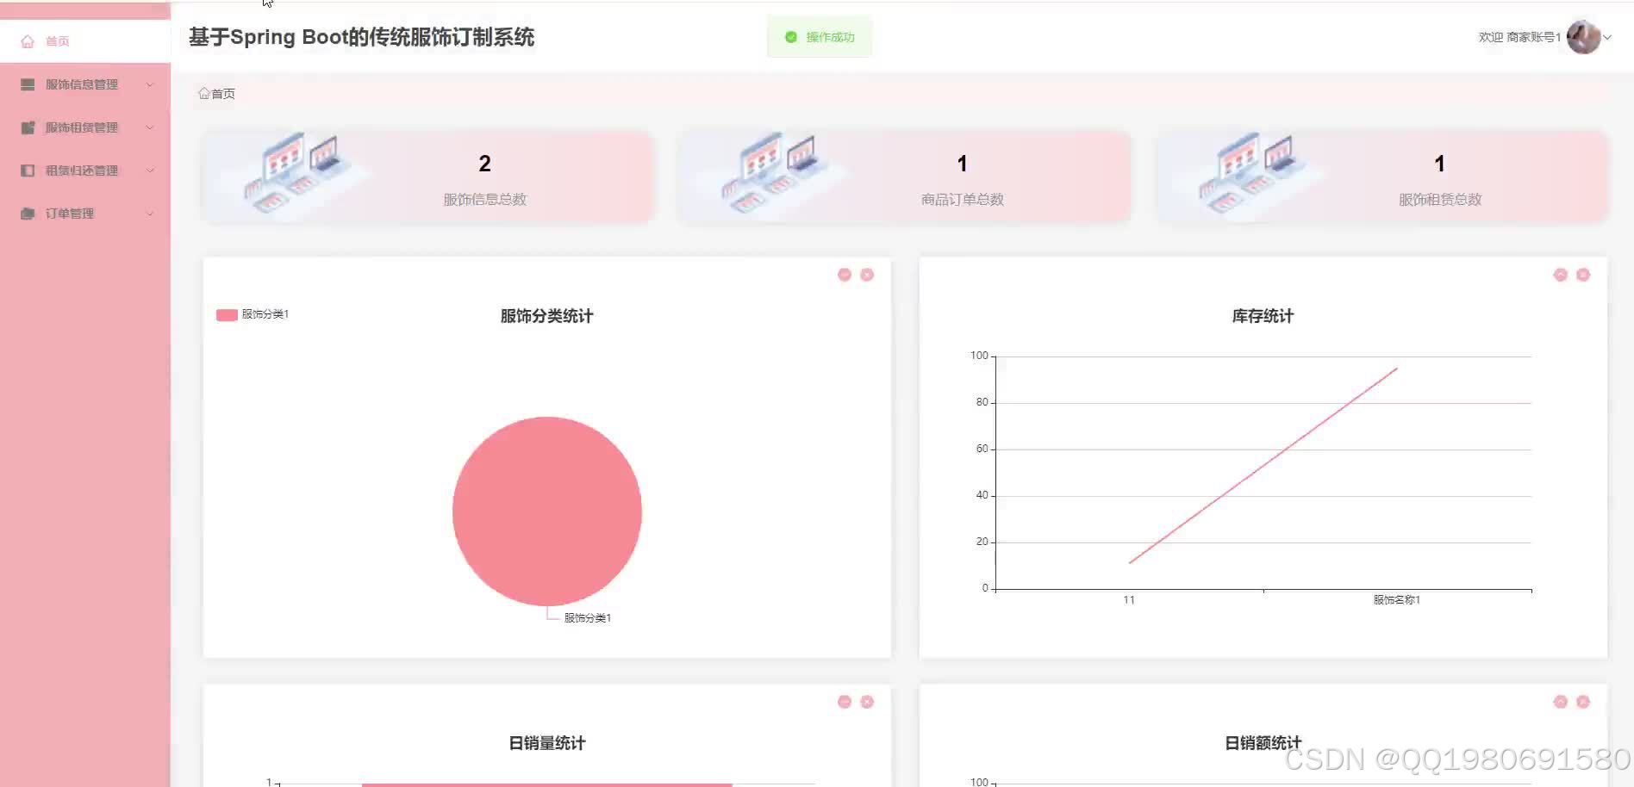Click the home icon in the breadcrumb bar
Screen dimensions: 1634x787
pyautogui.click(x=204, y=93)
